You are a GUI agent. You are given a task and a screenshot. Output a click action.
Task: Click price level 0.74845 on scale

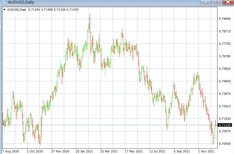pos(225,81)
